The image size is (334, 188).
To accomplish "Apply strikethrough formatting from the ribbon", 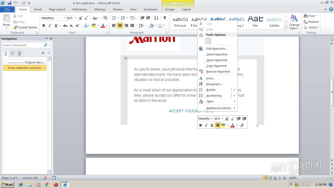I will [65, 26].
